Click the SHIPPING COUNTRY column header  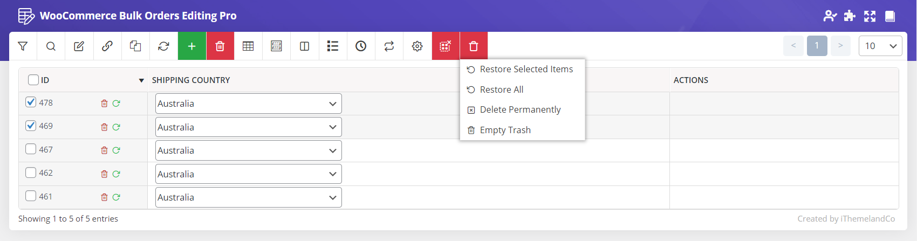point(191,80)
